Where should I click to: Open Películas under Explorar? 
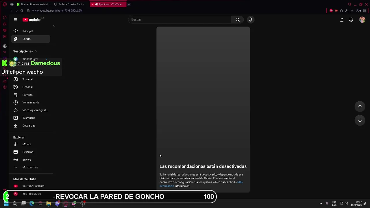[x=30, y=152]
